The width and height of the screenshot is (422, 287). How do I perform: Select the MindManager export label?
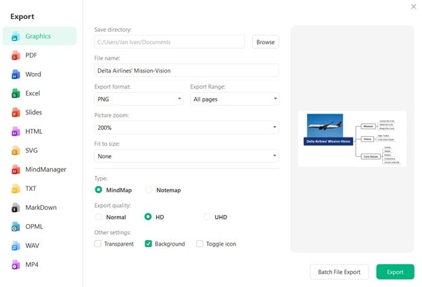click(x=46, y=169)
